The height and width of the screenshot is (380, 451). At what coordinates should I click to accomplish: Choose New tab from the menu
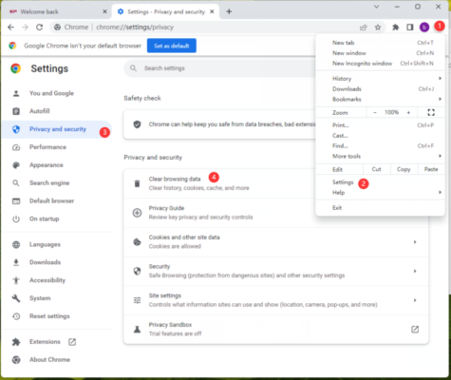tap(380, 43)
